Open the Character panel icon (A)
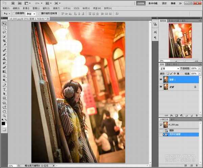203x168 pixels. [x=155, y=32]
